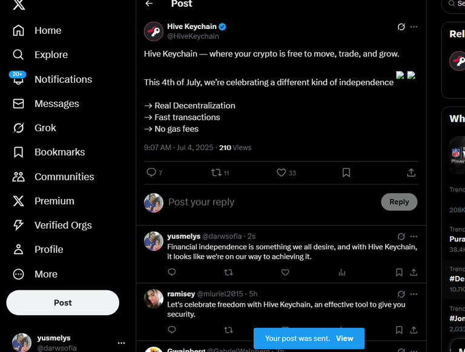Click ramisey's profile avatar
This screenshot has width=465, height=352.
[x=154, y=299]
